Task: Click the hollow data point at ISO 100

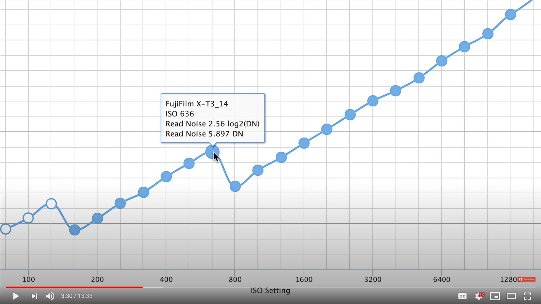Action: (28, 218)
